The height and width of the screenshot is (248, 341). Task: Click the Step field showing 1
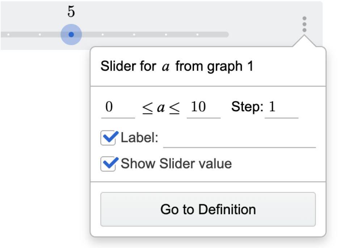(281, 108)
